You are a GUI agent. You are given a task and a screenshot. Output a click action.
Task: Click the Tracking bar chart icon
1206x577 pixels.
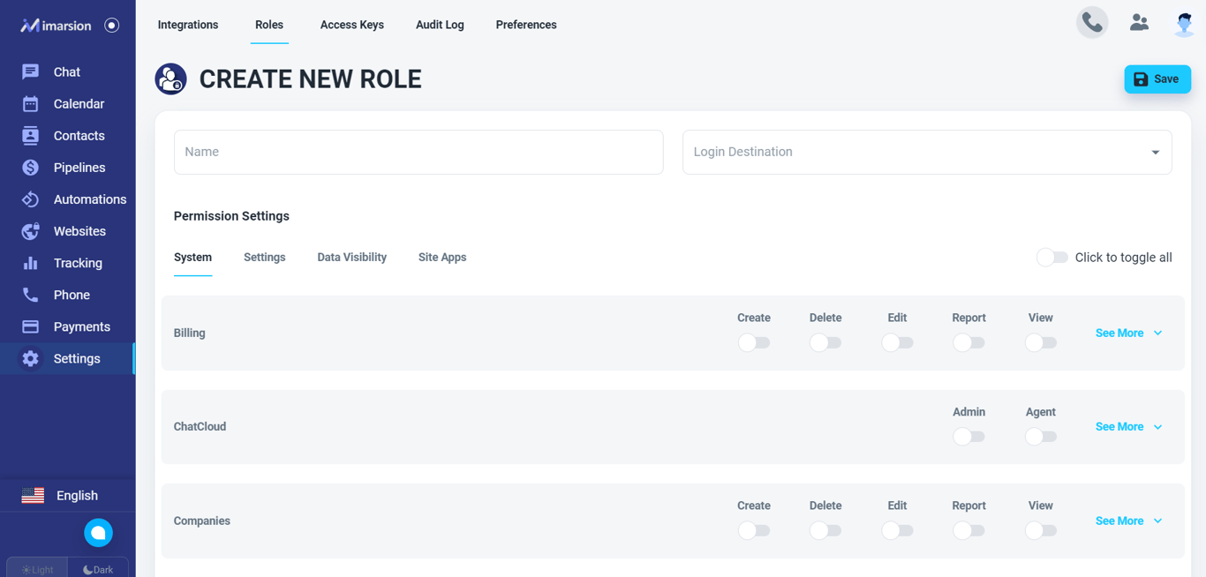(x=30, y=263)
